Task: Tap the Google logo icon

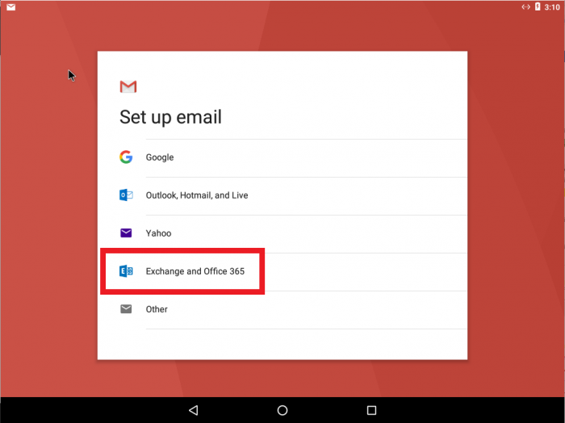Action: [x=126, y=157]
